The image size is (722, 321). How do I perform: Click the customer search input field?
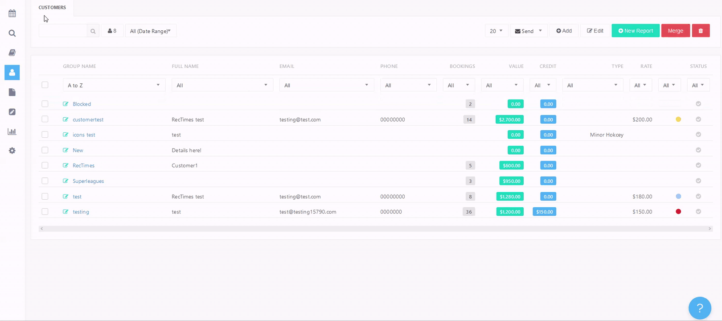pos(63,31)
